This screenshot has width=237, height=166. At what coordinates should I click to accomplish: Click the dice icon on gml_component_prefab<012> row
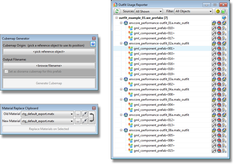214,120
